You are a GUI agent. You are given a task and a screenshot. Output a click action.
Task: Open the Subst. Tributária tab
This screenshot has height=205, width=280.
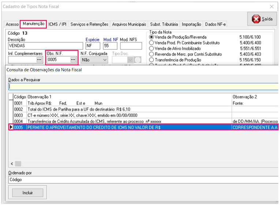coord(164,24)
